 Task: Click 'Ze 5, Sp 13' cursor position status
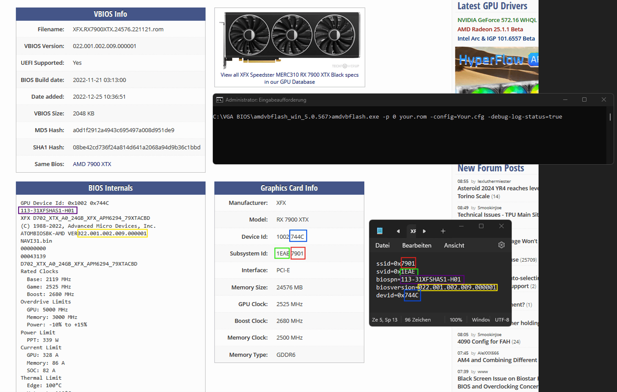[x=385, y=320]
